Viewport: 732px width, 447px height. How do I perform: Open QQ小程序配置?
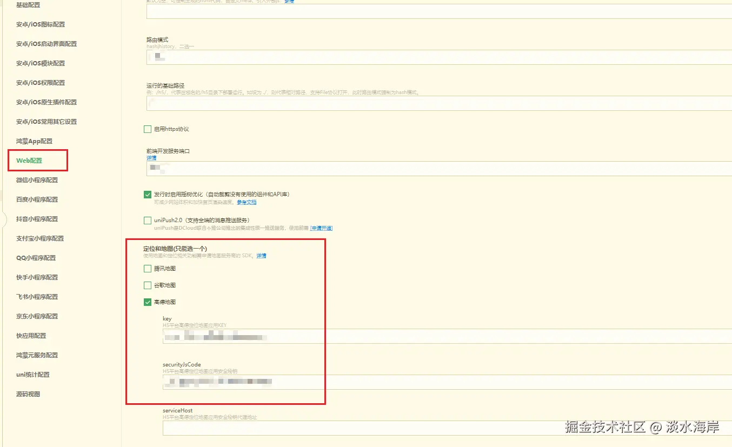pos(36,258)
